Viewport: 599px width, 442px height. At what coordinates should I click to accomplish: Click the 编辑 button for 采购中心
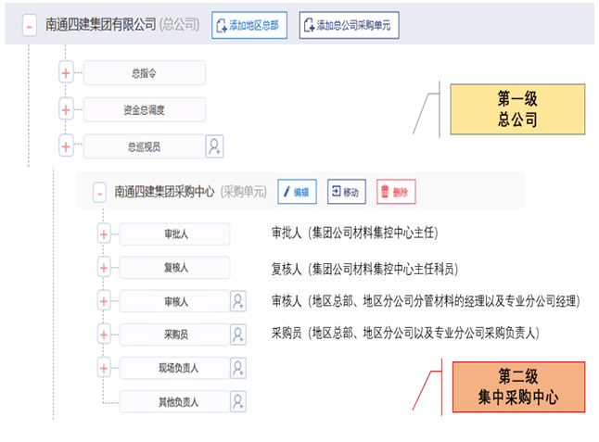pyautogui.click(x=297, y=192)
